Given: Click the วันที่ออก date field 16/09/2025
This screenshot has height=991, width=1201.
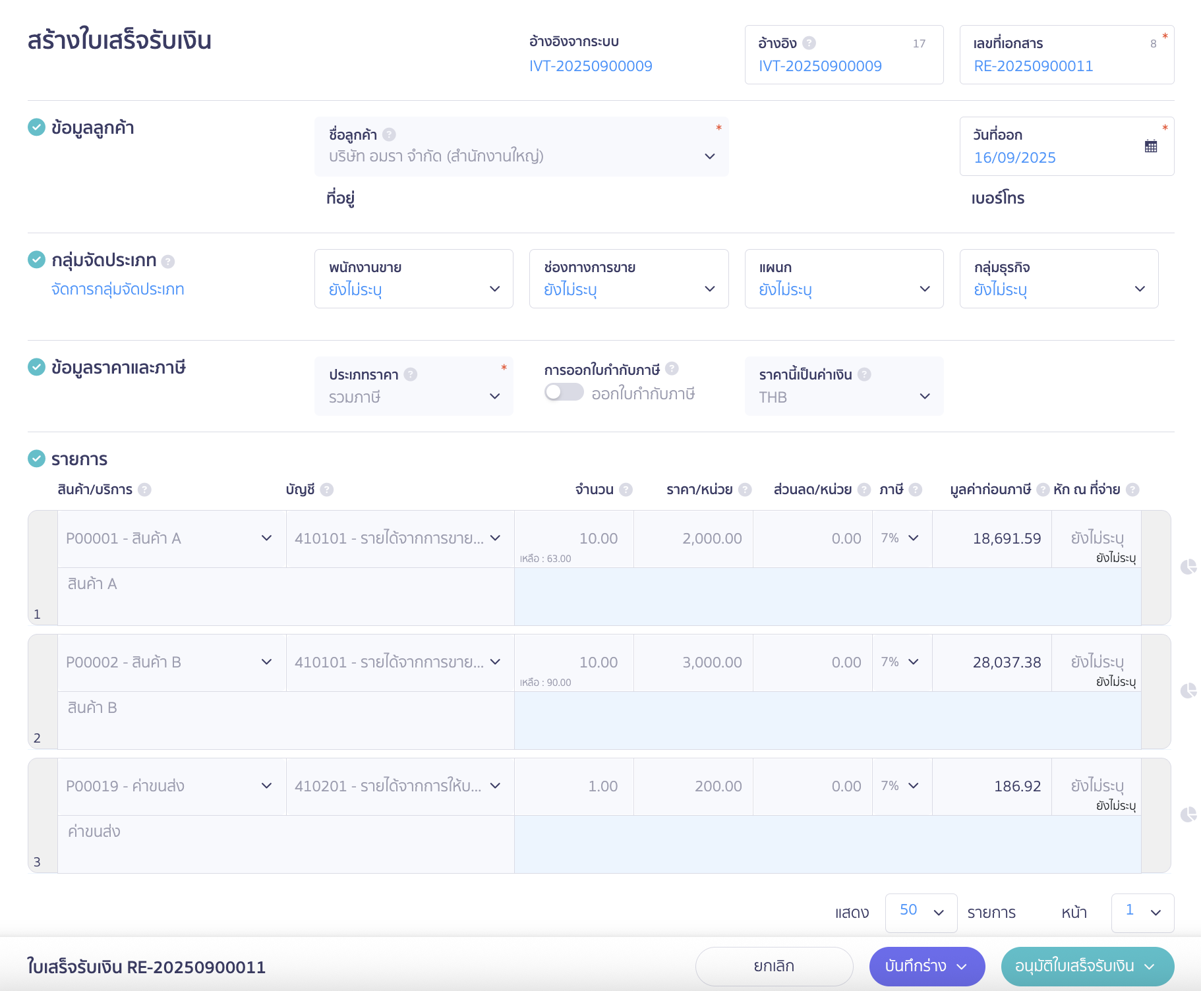Looking at the screenshot, I should (x=1067, y=146).
